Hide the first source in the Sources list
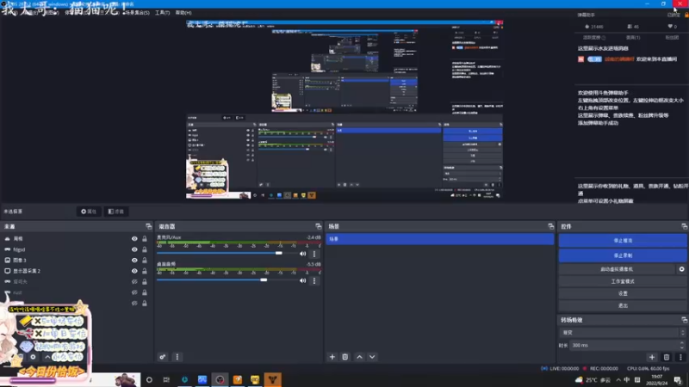Screen dimensions: 689x387 coord(134,239)
